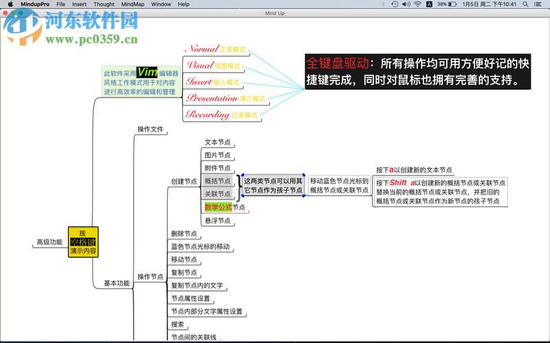Select the 节点内部分文字属性设置 node
The width and height of the screenshot is (550, 343).
[x=207, y=311]
